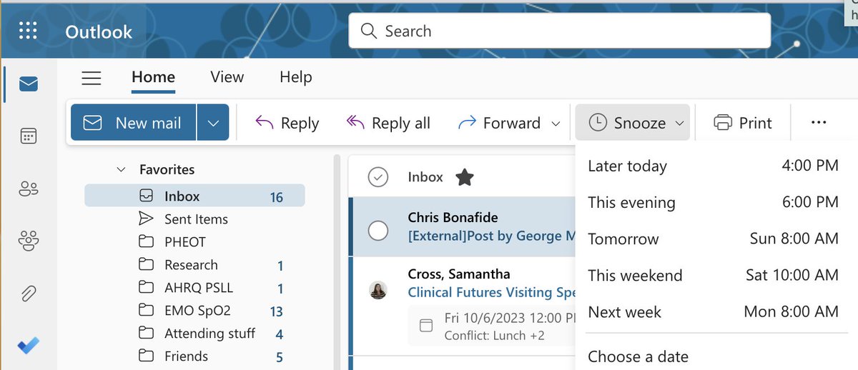Click the Print printer icon
This screenshot has width=858, height=370.
723,123
